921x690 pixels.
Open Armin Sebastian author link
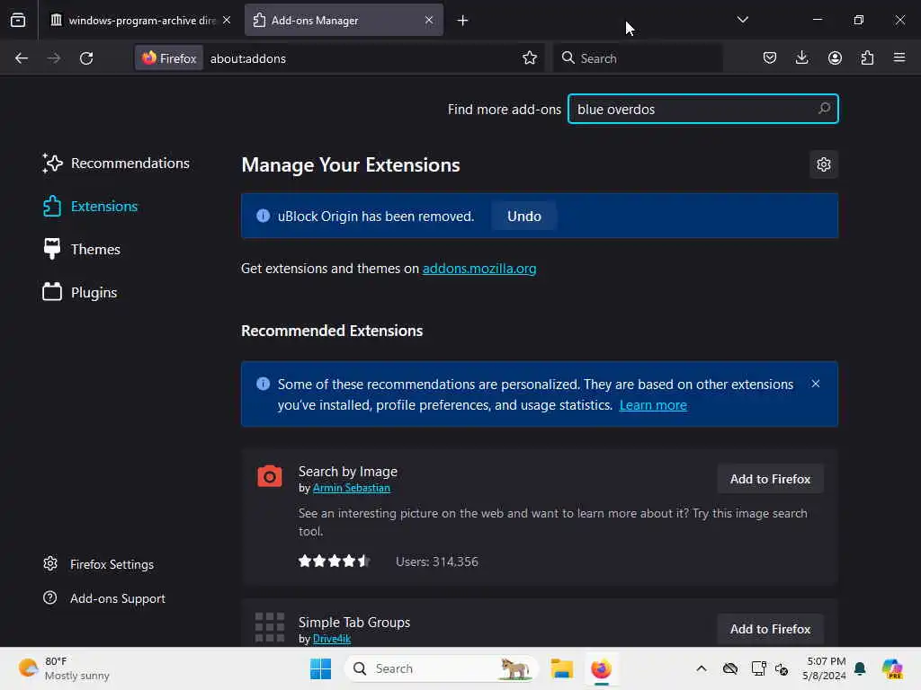[x=352, y=488]
